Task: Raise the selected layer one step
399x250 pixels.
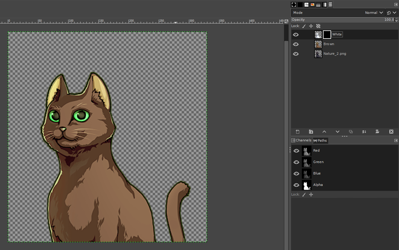Action: 324,132
